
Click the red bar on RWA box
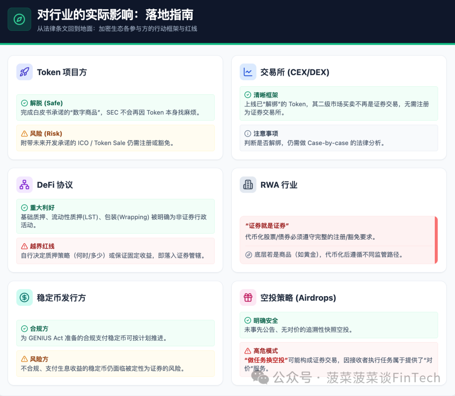click(436, 240)
